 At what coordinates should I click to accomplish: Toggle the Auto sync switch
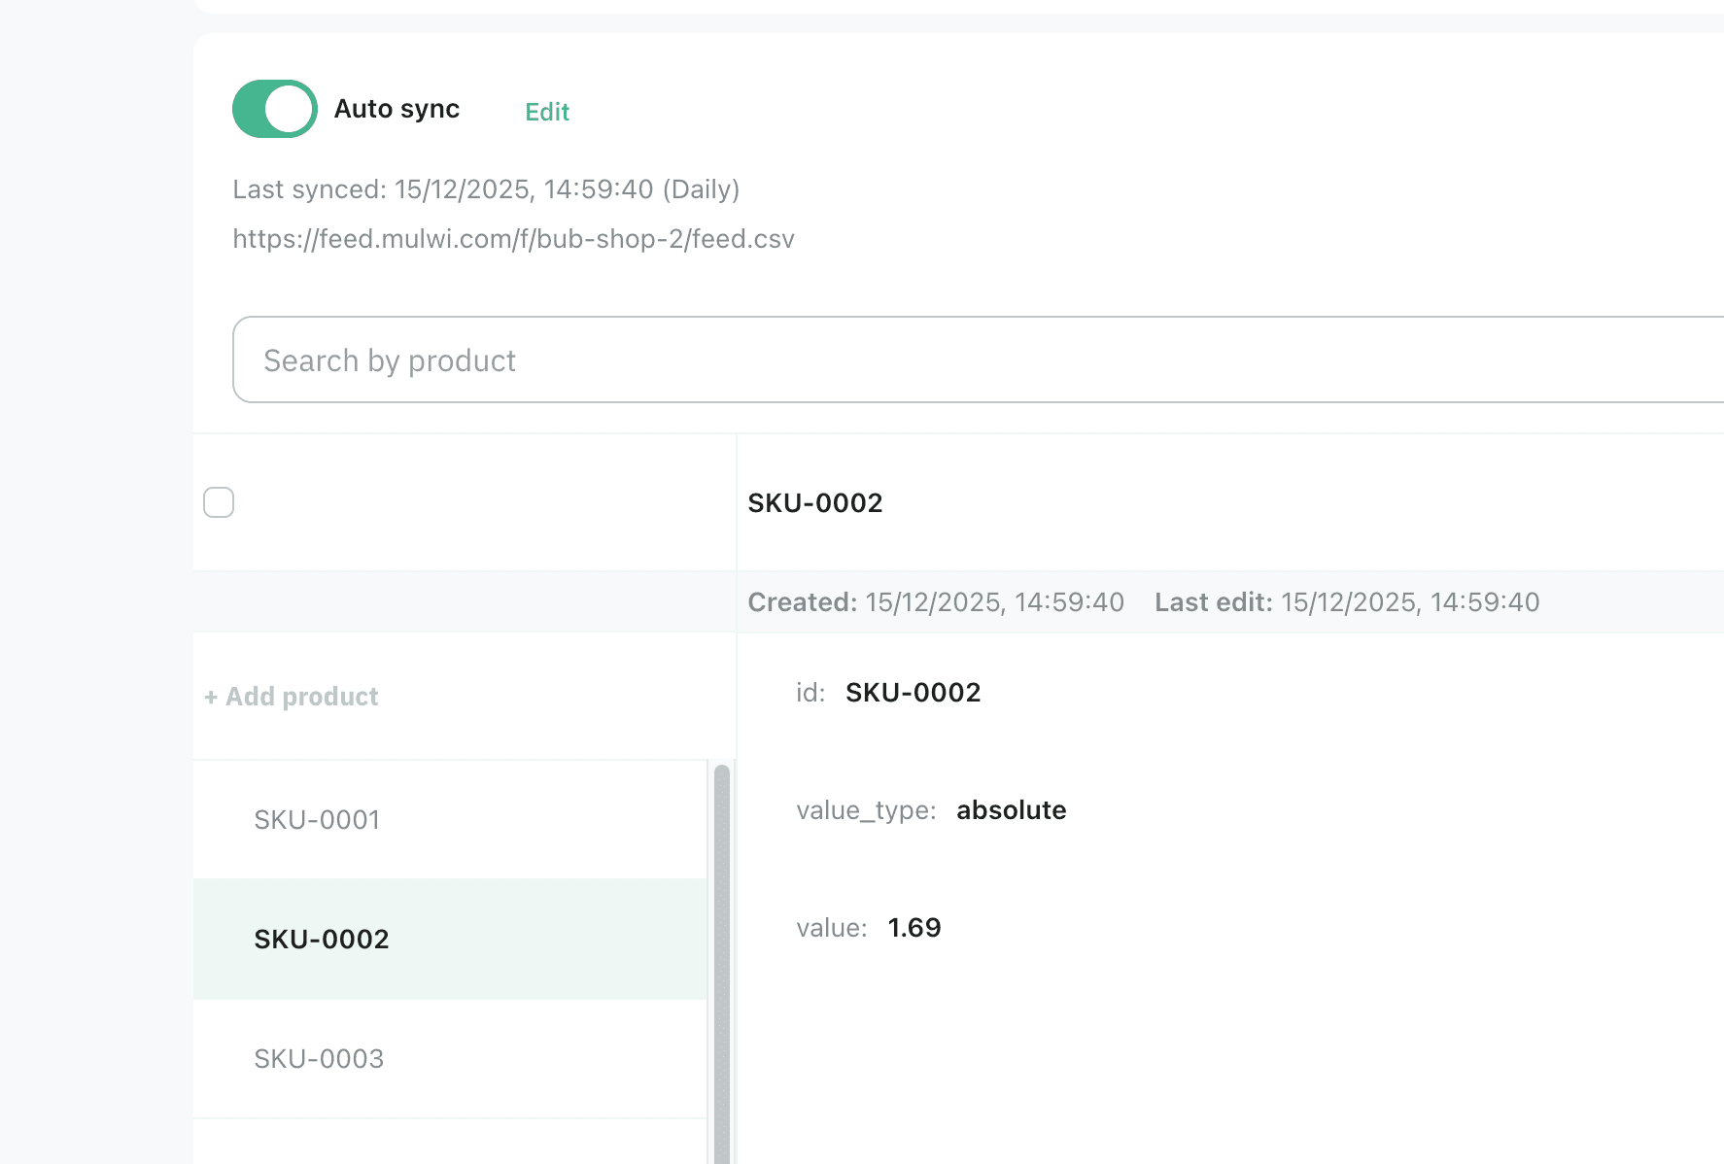click(x=274, y=109)
